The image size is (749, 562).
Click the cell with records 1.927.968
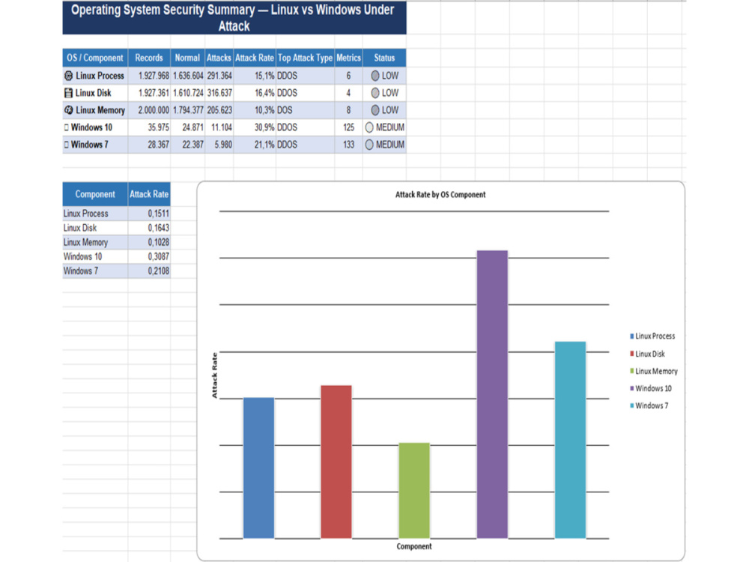coord(149,76)
